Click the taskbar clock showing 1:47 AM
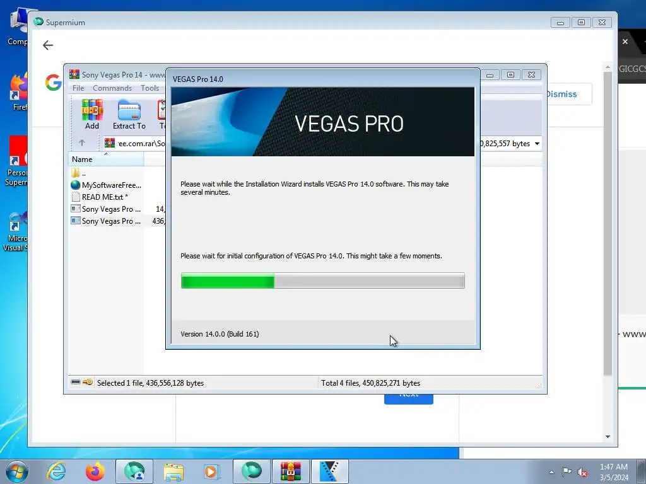Image resolution: width=646 pixels, height=484 pixels. tap(614, 472)
